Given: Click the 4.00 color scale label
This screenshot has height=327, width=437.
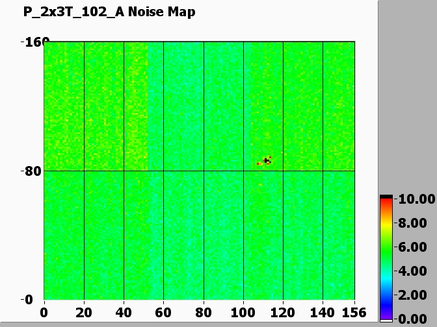Looking at the screenshot, I should (x=414, y=271).
